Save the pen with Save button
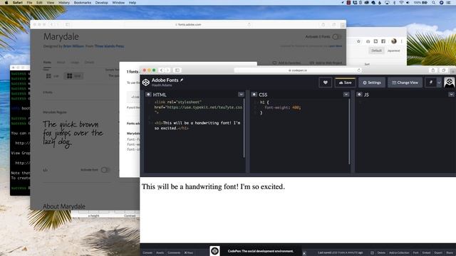456x256 pixels. [x=345, y=82]
